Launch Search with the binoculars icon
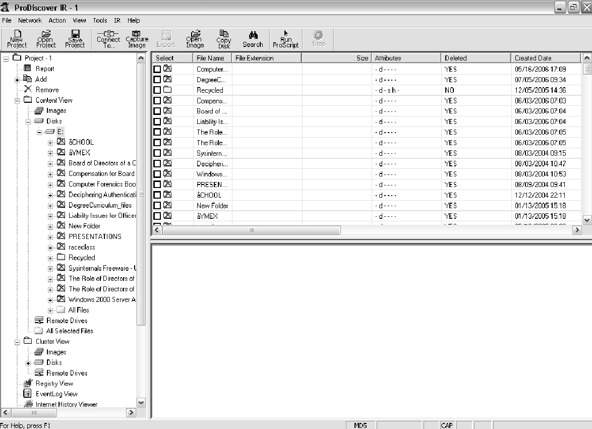 click(253, 39)
